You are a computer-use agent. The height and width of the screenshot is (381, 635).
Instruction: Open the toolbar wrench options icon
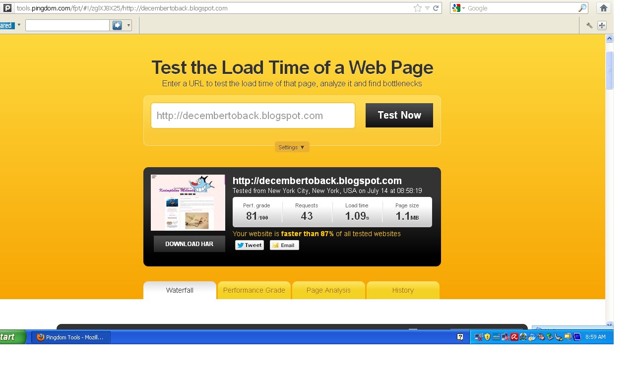click(x=589, y=25)
